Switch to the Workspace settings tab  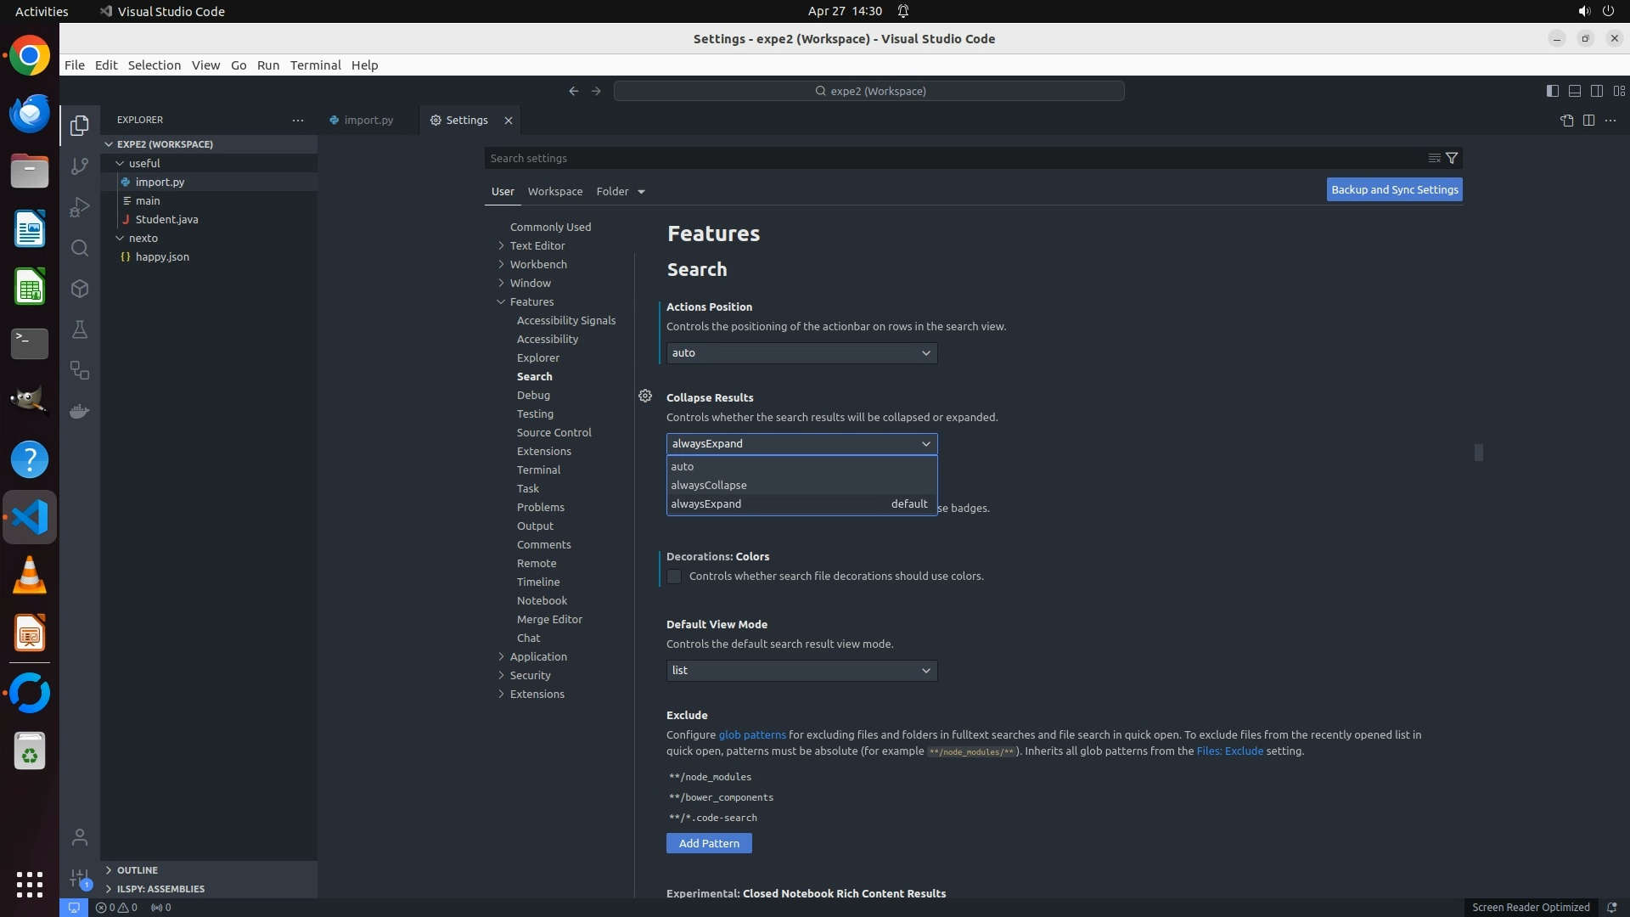pyautogui.click(x=555, y=191)
